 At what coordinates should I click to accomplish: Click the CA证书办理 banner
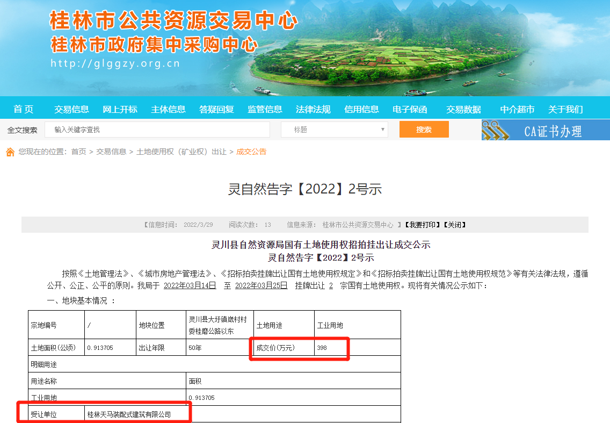546,130
